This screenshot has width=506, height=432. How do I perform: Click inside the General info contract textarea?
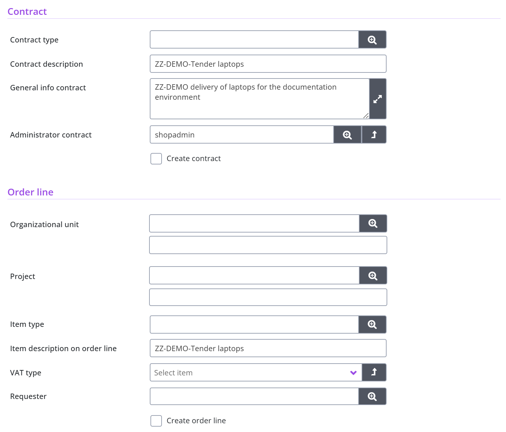click(x=260, y=99)
